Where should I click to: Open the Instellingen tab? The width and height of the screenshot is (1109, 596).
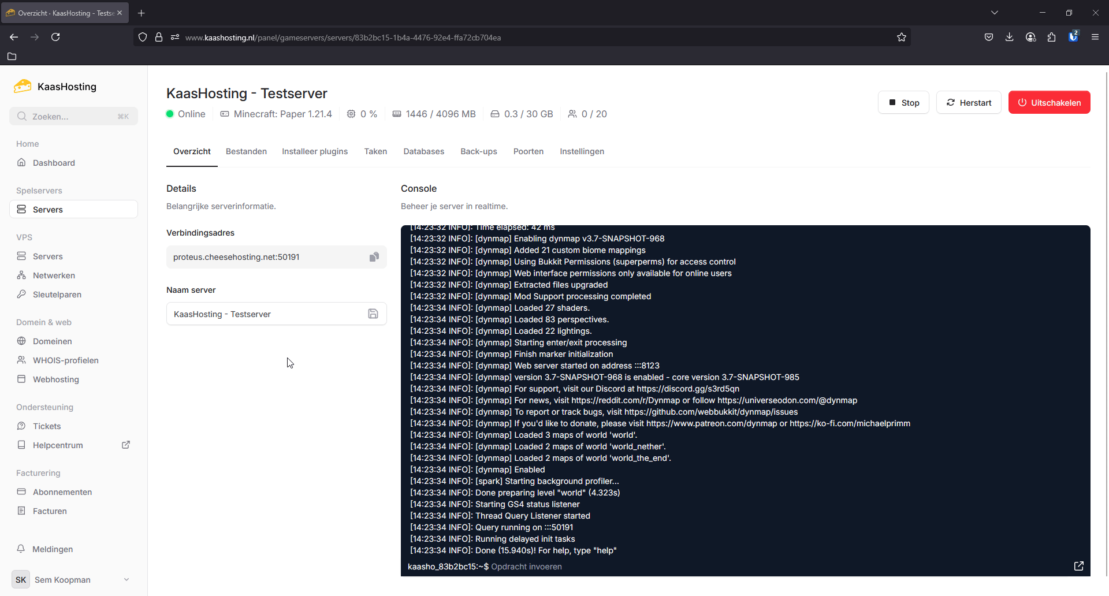click(582, 151)
